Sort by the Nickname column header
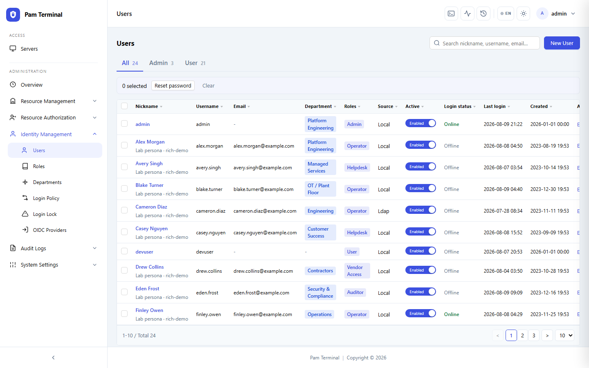Image resolution: width=589 pixels, height=368 pixels. click(149, 106)
